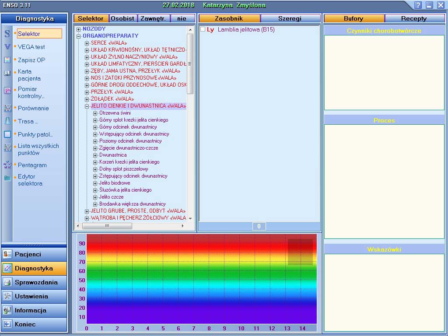Viewport: 448px width, 336px height.
Task: Open VEGA test via its V icon
Action: [x=7, y=47]
